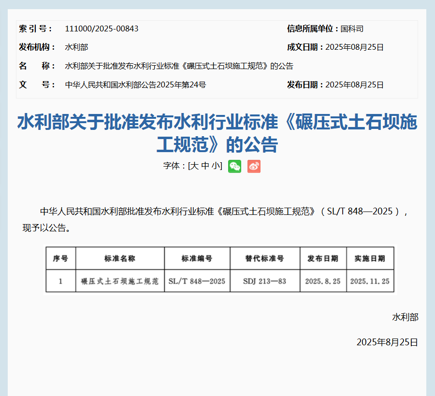435x396 pixels.
Task: Click the 水利部 signature below the table
Action: click(x=405, y=317)
